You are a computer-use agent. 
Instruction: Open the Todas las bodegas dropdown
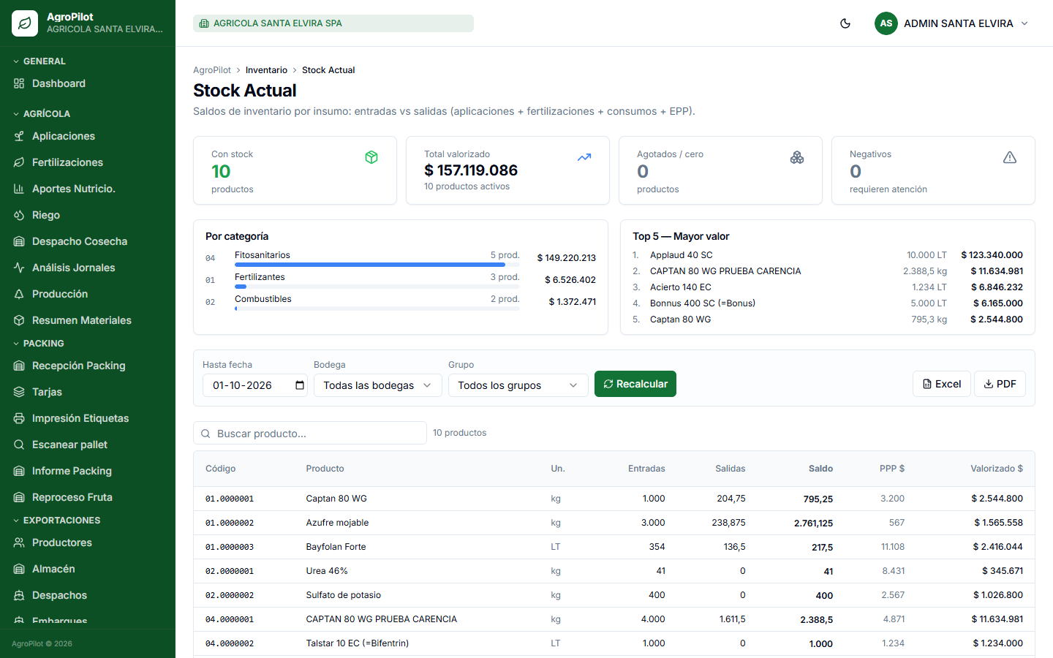378,385
